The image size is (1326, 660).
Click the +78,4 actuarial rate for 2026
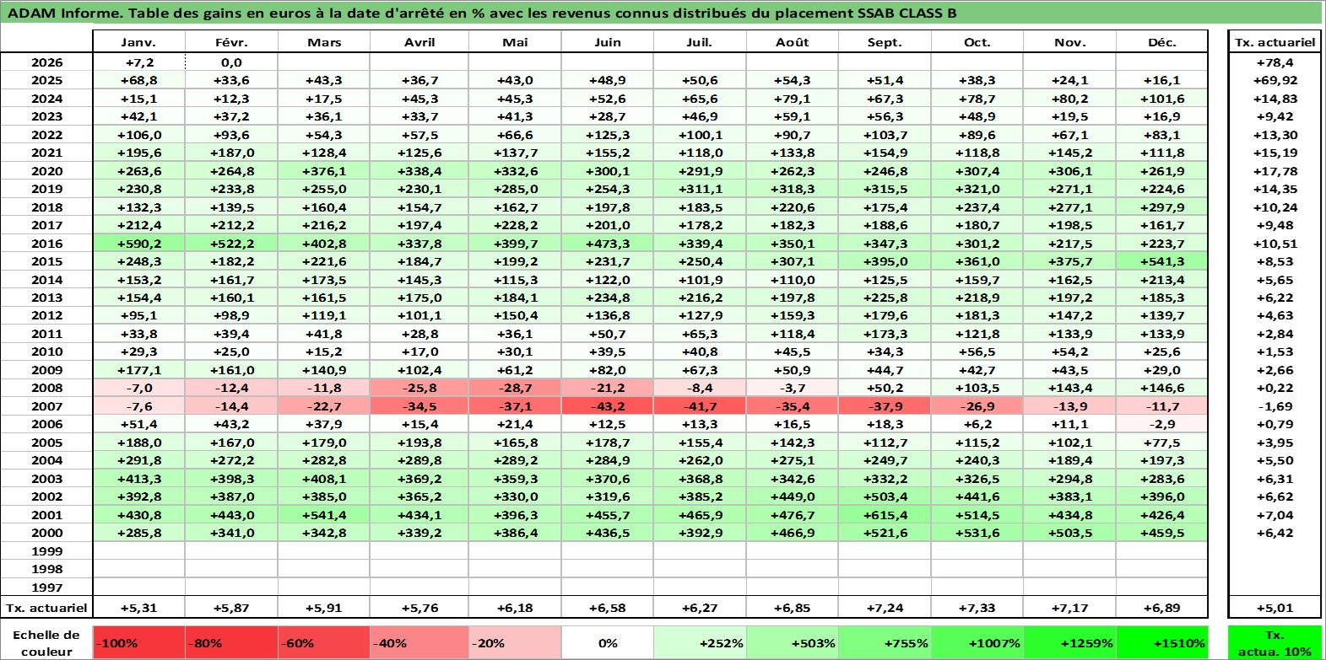click(1275, 62)
